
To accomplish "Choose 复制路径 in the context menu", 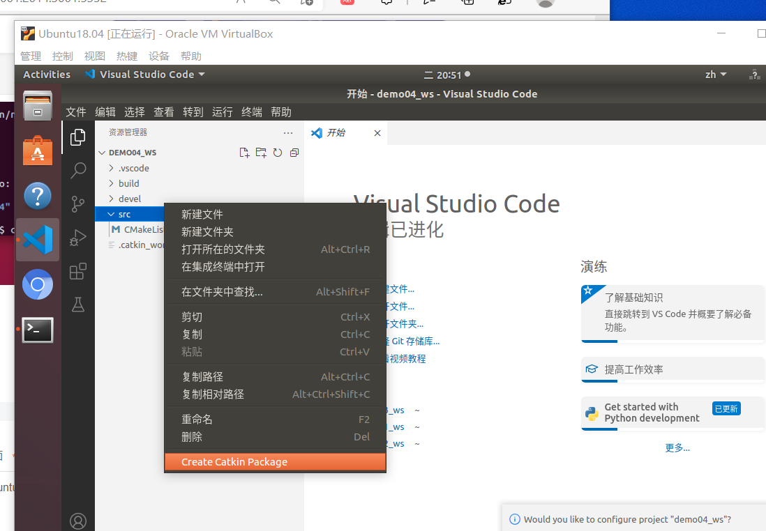I will (275, 377).
